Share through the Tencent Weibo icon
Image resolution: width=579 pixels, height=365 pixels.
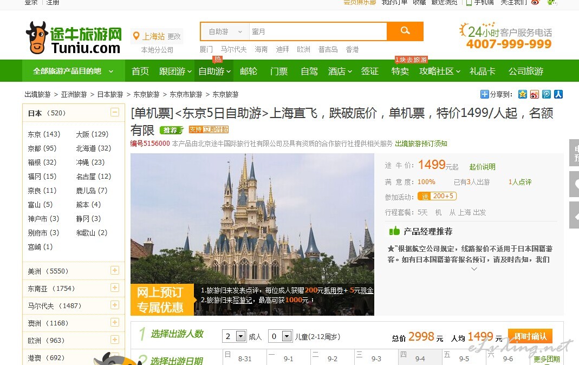pyautogui.click(x=547, y=94)
